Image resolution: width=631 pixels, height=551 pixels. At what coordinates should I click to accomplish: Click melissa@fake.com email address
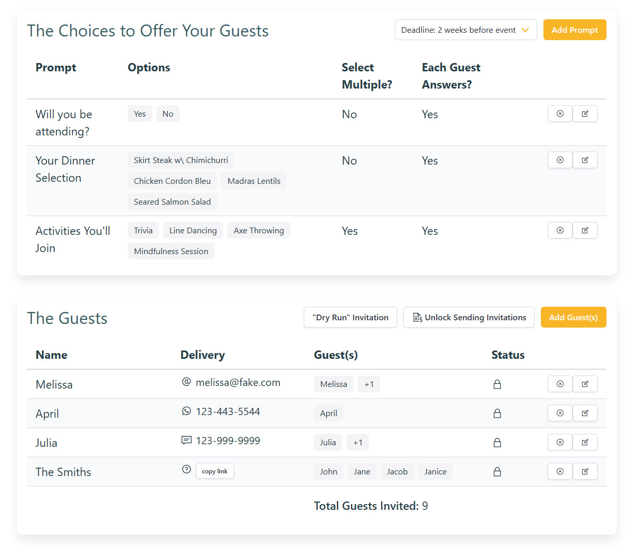pyautogui.click(x=238, y=383)
